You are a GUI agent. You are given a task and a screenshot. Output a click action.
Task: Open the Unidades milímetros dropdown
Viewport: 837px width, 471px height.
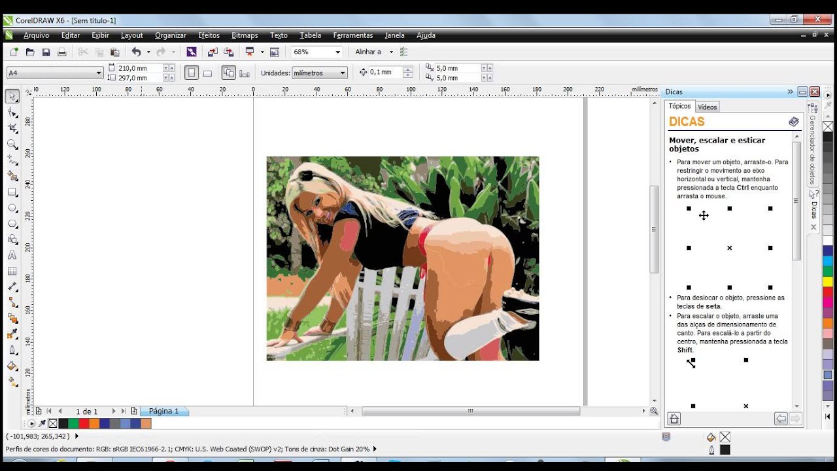click(x=320, y=73)
